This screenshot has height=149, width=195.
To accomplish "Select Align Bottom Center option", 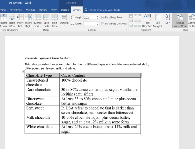I will coord(135,25).
